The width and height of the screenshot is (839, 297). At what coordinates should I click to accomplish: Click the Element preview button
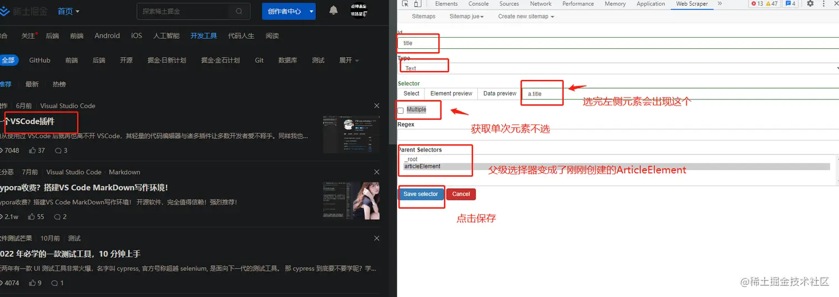coord(451,93)
